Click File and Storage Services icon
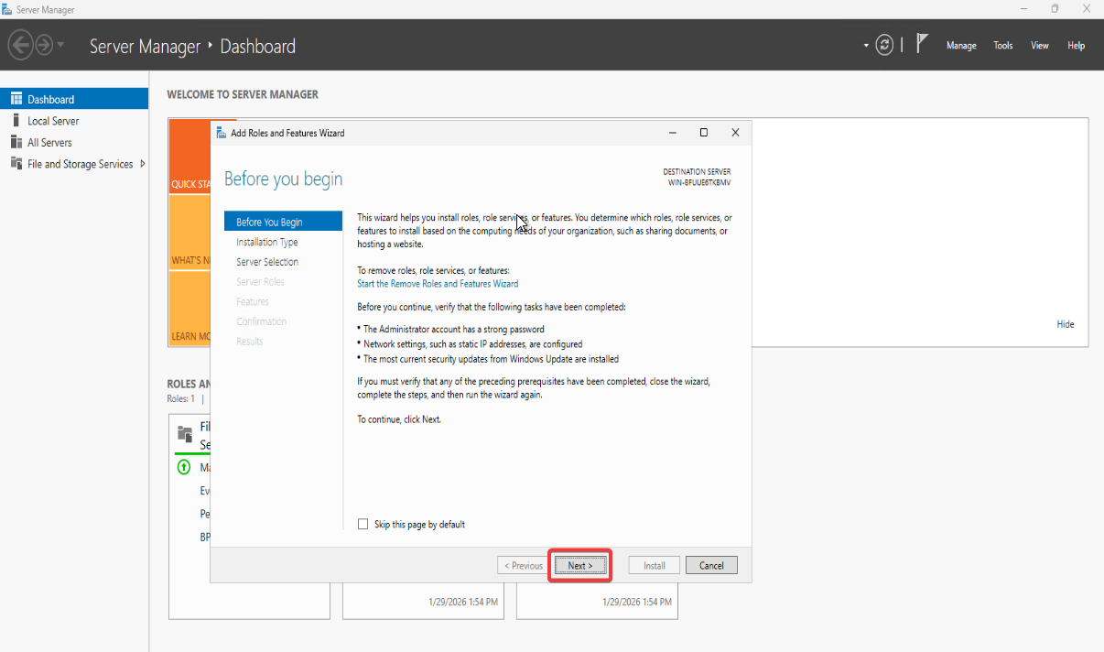The image size is (1104, 652). tap(16, 164)
